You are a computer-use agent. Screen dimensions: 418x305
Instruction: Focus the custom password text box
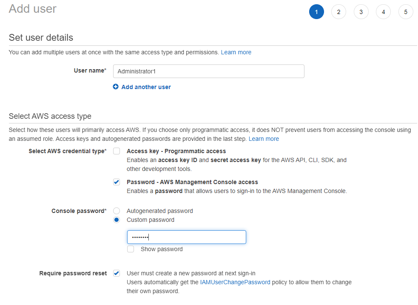[x=187, y=237]
